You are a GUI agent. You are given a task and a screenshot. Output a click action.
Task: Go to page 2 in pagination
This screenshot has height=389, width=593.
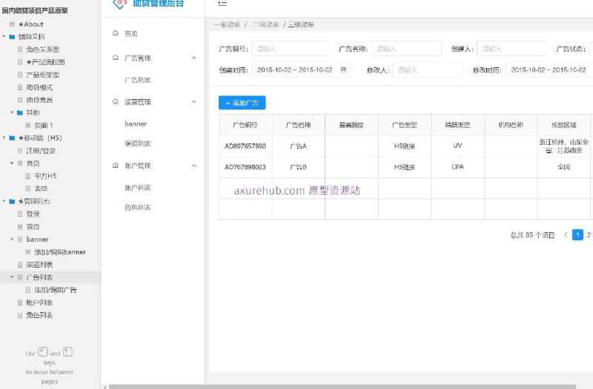tap(589, 234)
